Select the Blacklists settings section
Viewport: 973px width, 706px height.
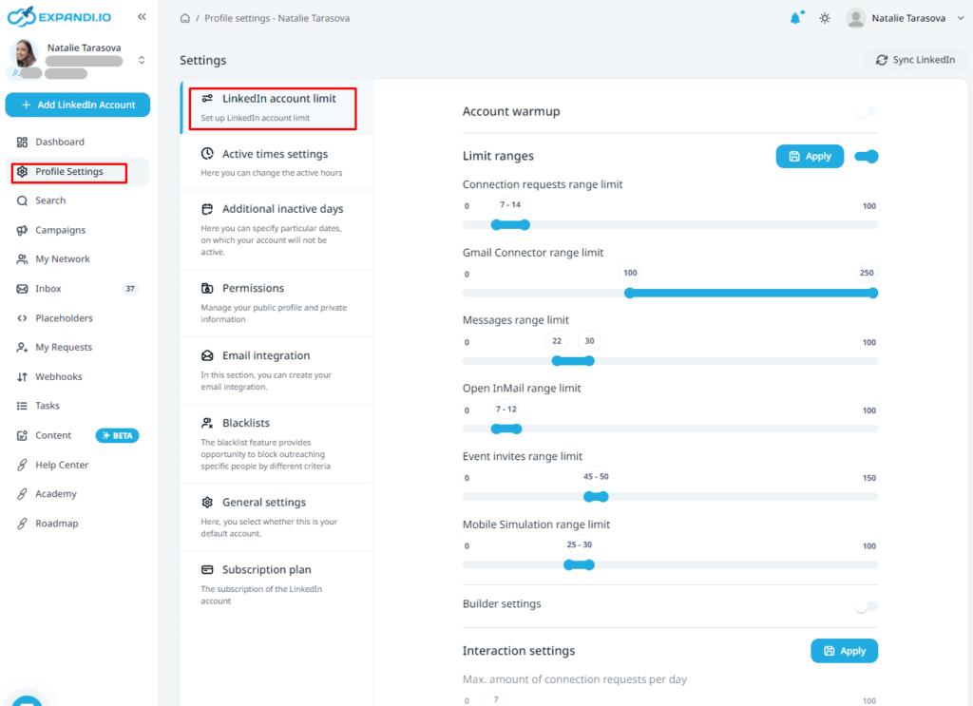pos(246,423)
